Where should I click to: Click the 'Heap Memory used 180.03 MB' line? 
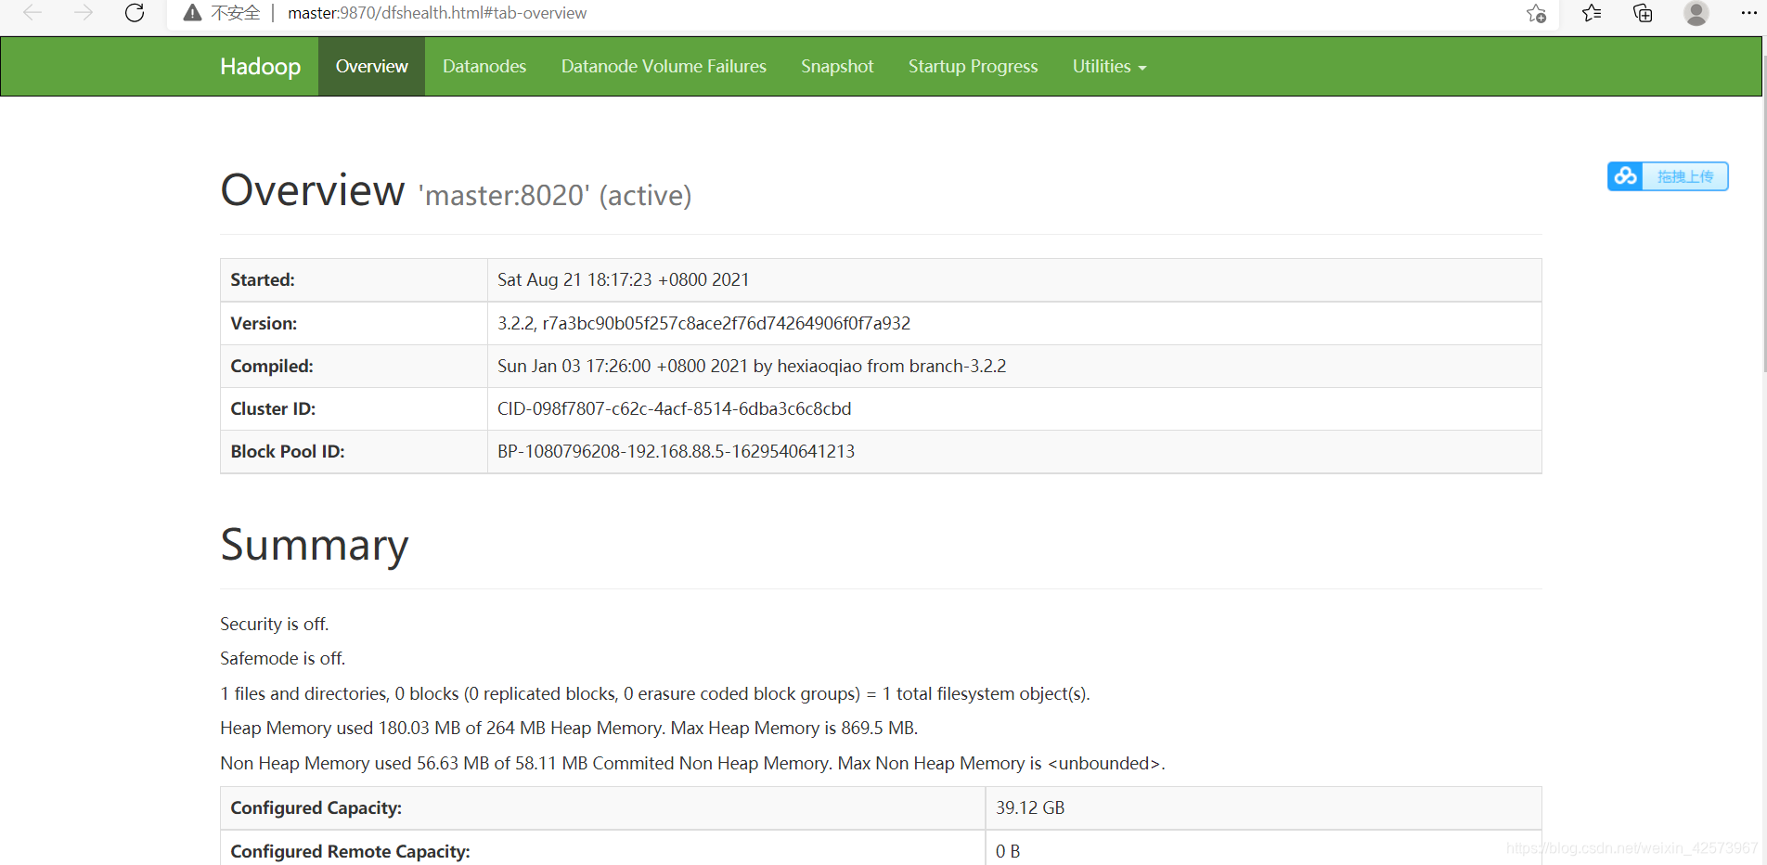[x=569, y=728]
